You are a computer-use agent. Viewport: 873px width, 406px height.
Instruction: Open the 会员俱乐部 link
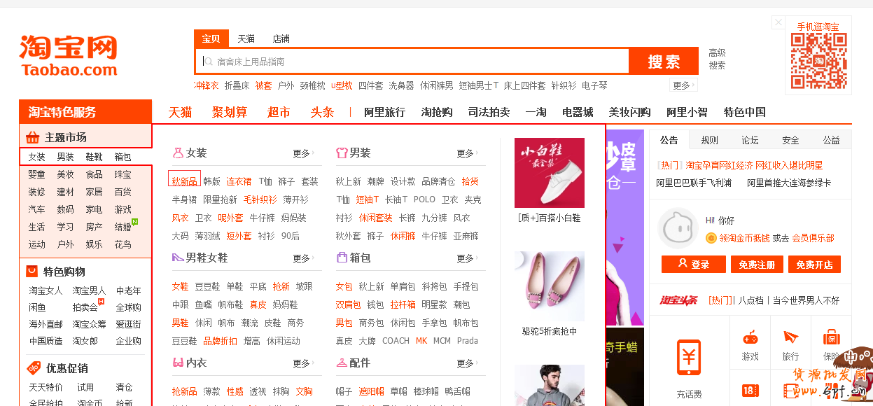(x=813, y=238)
